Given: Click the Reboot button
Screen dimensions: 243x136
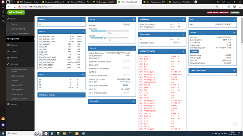Looking at the screenshot, I should 194,51.
